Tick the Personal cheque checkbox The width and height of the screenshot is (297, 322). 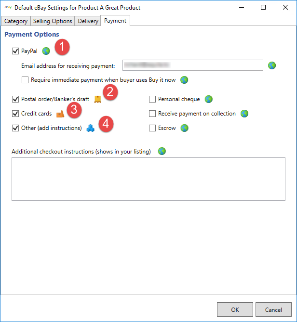[x=152, y=100]
